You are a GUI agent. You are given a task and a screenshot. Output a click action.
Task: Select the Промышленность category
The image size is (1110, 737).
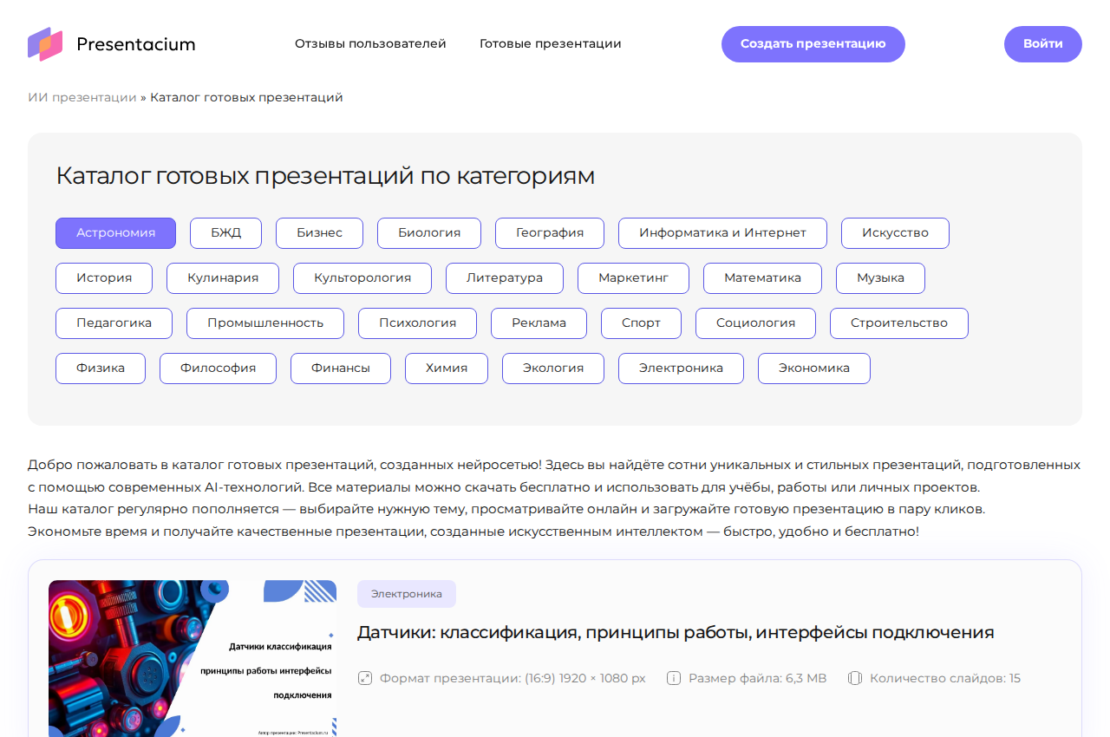click(265, 323)
